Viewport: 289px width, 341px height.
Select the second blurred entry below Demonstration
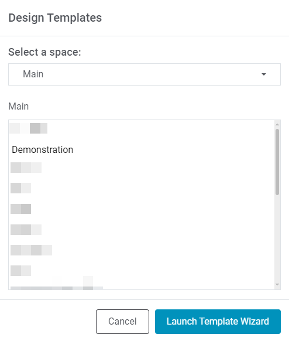[20, 188]
